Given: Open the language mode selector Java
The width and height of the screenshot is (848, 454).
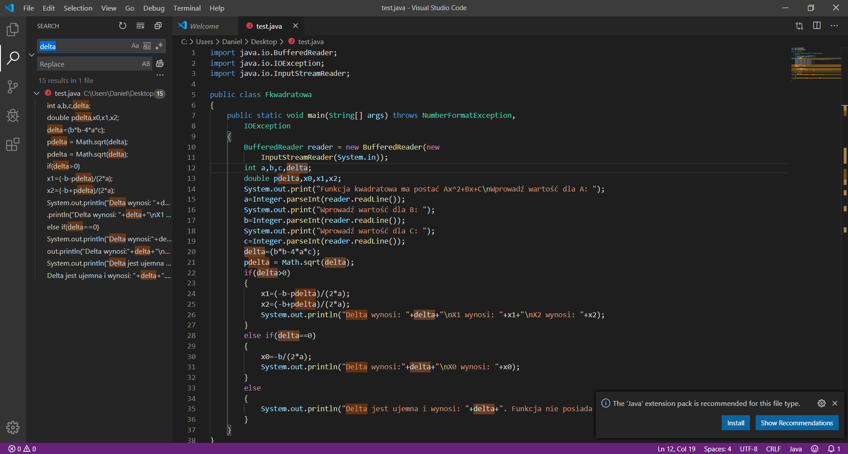Looking at the screenshot, I should pyautogui.click(x=795, y=449).
